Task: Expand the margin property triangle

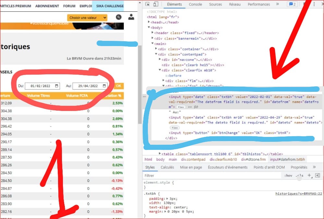Action: tap(165, 211)
